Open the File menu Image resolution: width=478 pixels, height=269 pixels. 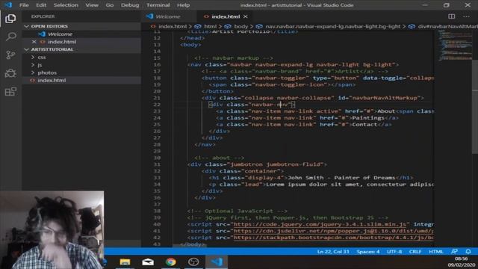coord(24,5)
